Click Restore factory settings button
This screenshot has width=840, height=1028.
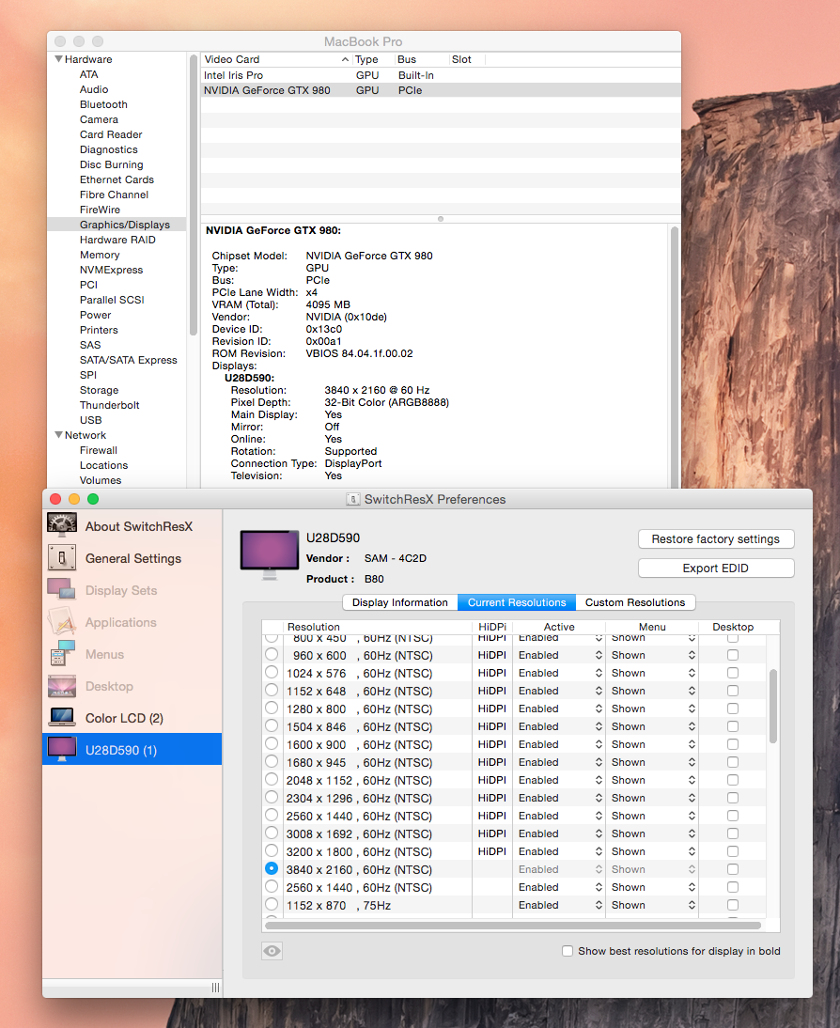click(x=715, y=539)
